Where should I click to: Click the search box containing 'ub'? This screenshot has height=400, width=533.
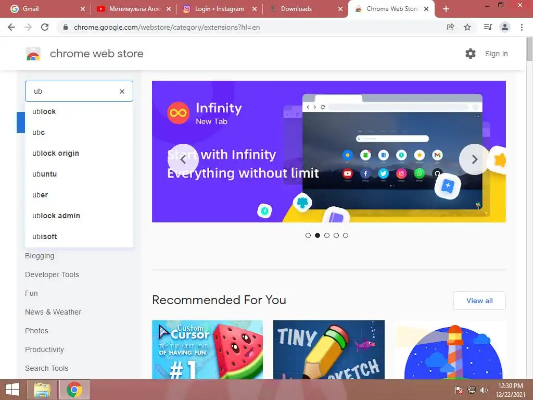pos(79,91)
